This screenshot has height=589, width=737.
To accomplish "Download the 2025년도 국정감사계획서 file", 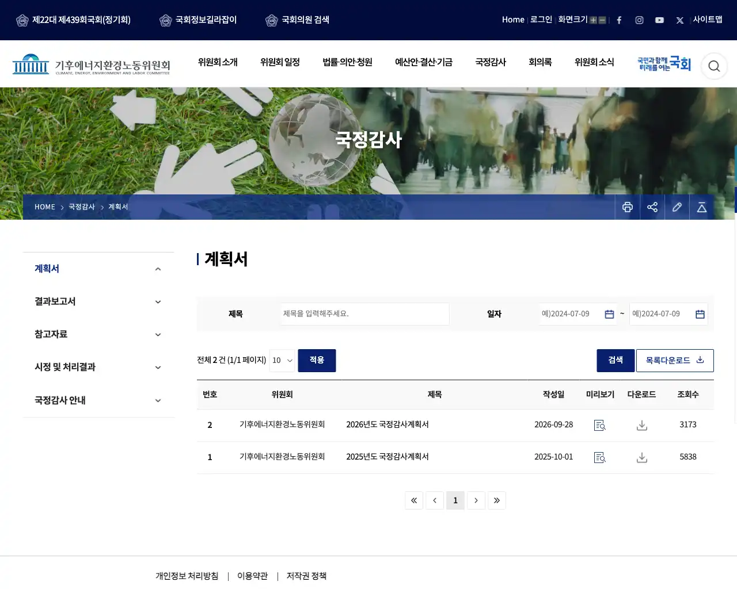I will 642,457.
